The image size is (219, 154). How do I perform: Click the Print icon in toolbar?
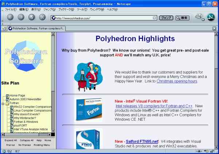(x=199, y=16)
